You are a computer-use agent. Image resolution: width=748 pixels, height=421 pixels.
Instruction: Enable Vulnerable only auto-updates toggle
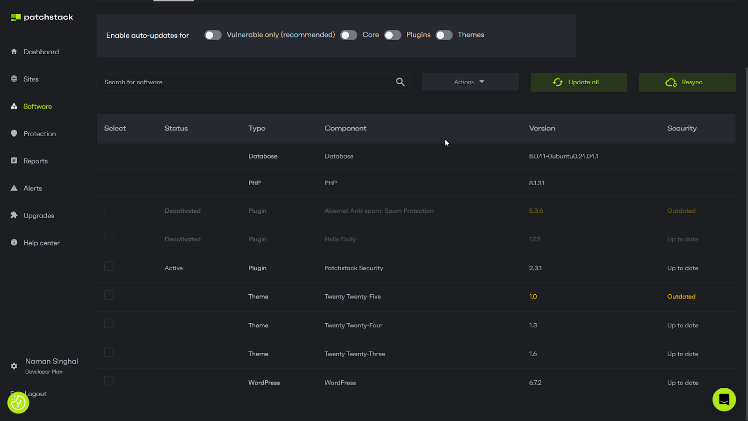213,35
